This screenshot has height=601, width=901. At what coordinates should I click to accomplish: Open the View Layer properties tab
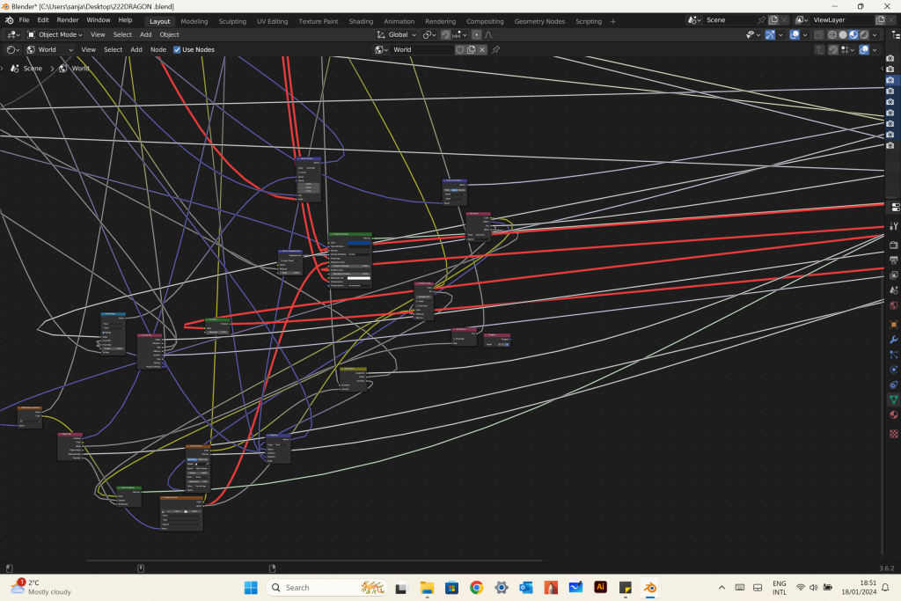(894, 275)
